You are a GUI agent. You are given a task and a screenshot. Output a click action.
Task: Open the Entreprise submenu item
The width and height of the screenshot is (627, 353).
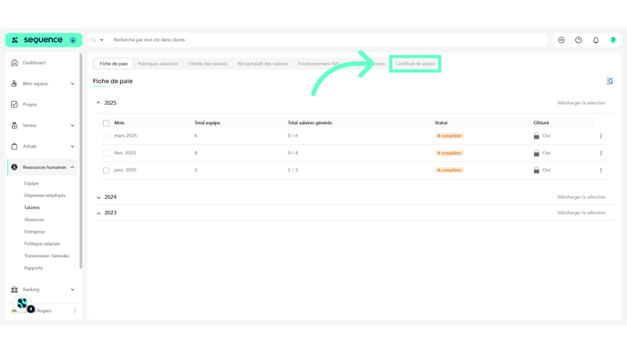35,232
